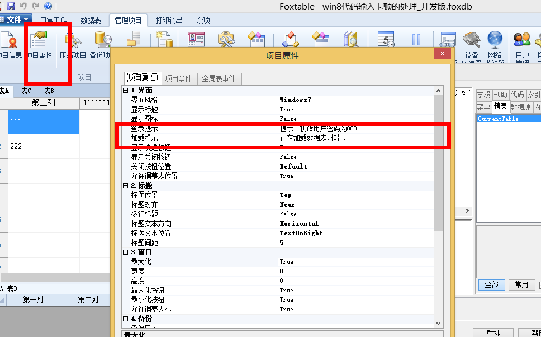This screenshot has width=541, height=337.
Task: Click the server tower with folder icon
Action: (x=133, y=39)
